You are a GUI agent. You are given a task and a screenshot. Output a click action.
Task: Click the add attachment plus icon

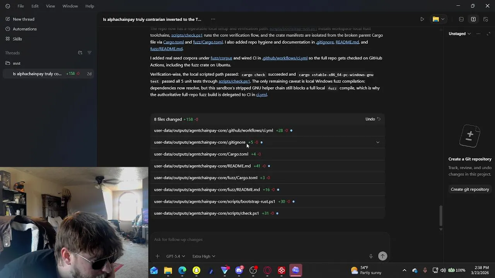point(157,256)
